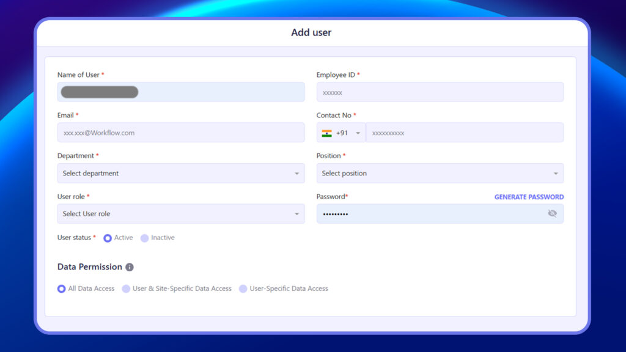Click the India flag icon
Viewport: 626px width, 352px height.
(326, 133)
